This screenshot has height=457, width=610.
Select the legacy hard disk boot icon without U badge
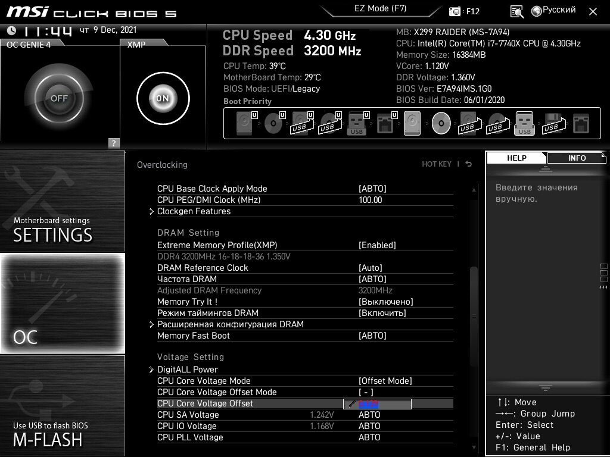click(412, 123)
